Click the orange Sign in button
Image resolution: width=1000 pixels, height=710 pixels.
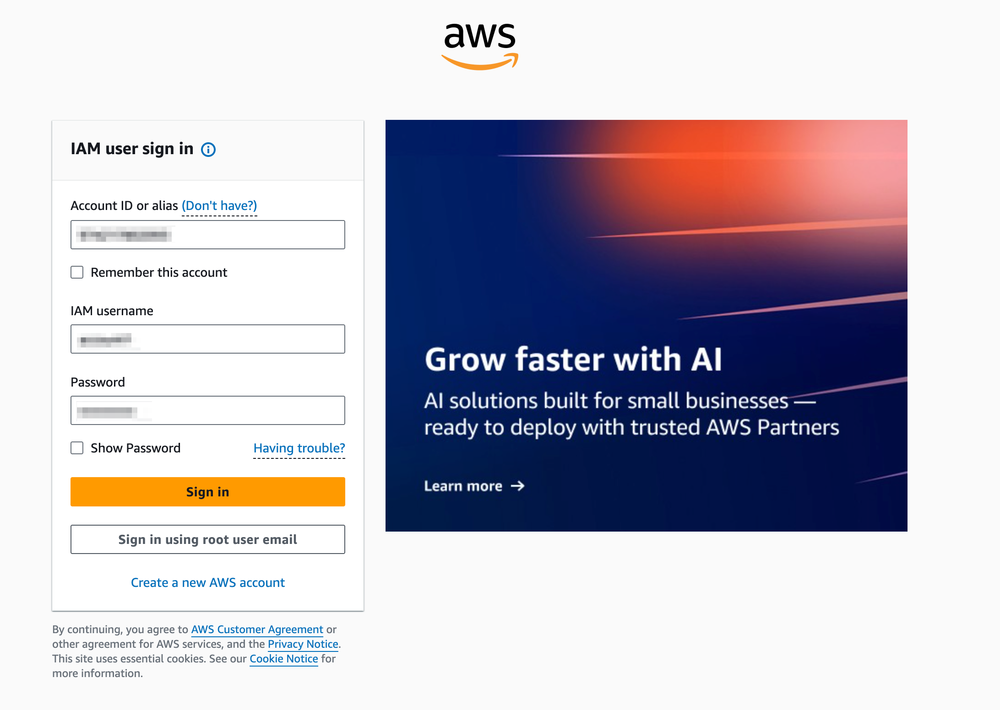pos(208,492)
